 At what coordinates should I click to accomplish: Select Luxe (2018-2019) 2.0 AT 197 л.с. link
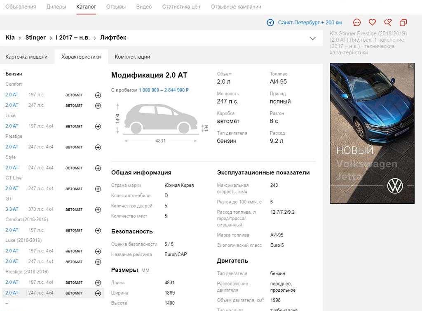pos(12,251)
